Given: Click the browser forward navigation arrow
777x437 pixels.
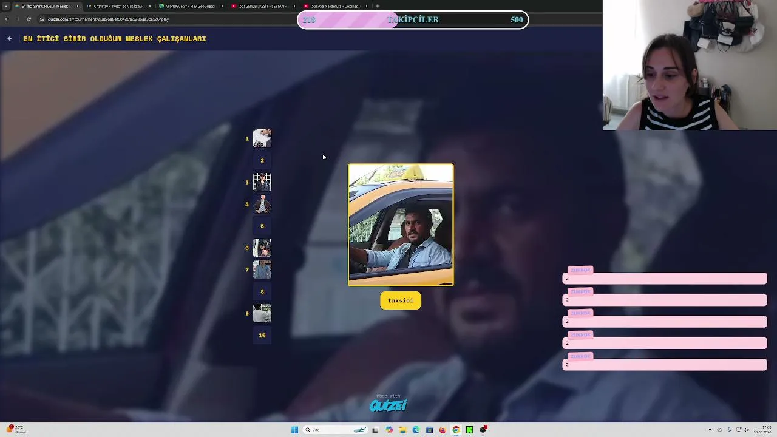Looking at the screenshot, I should pyautogui.click(x=18, y=19).
